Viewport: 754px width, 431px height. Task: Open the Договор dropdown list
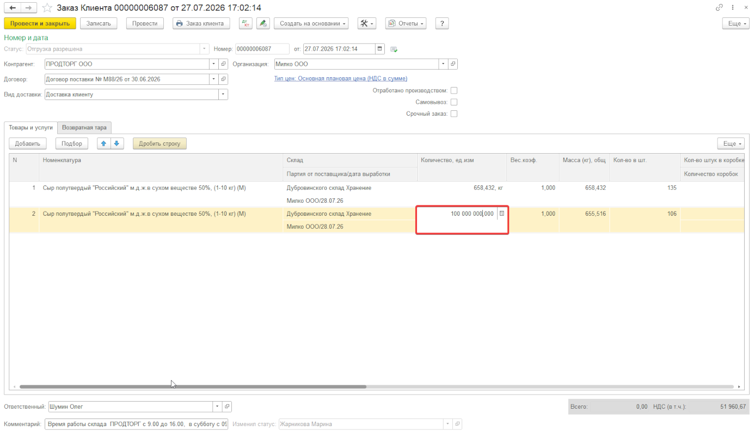(x=214, y=79)
